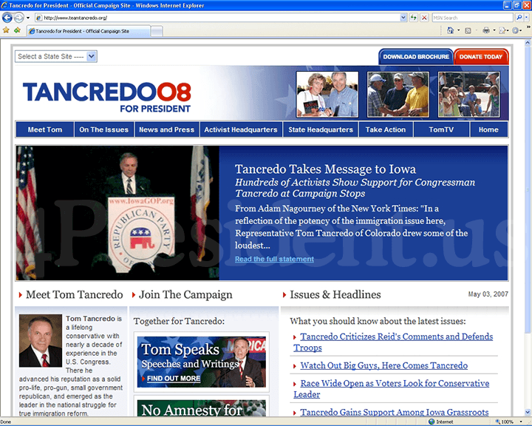Go back with the Back arrow button
This screenshot has width=532, height=426.
(x=7, y=17)
